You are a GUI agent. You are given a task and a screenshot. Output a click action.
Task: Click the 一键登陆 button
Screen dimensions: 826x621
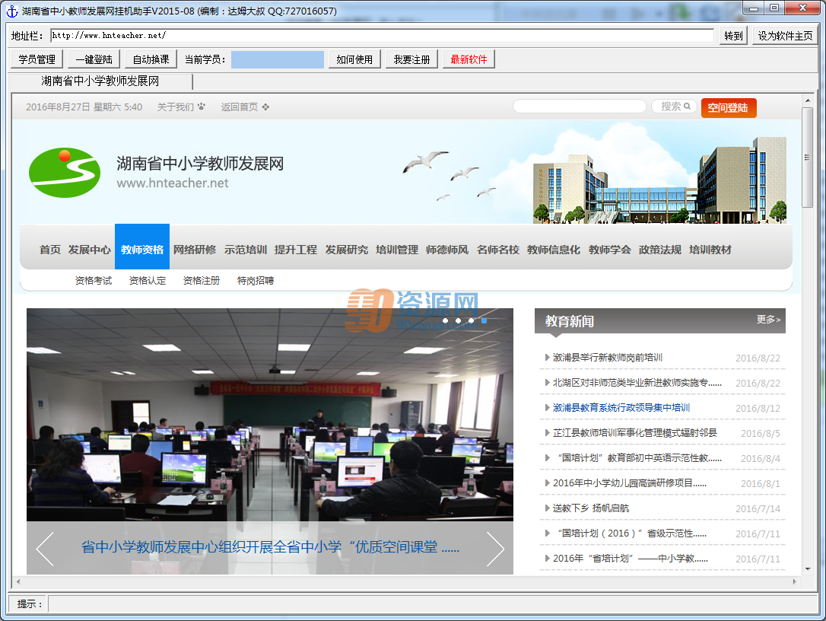[94, 59]
